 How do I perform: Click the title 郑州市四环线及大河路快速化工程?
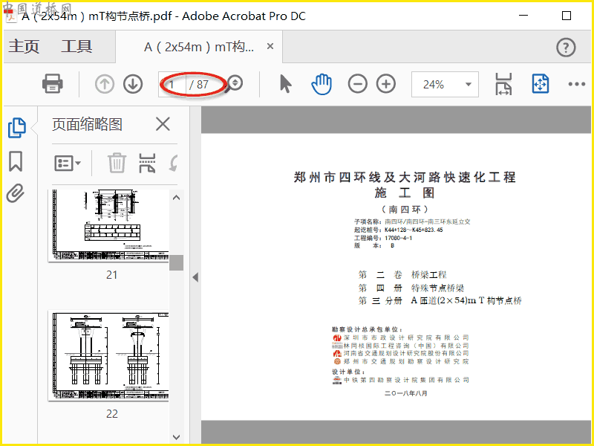click(x=405, y=177)
